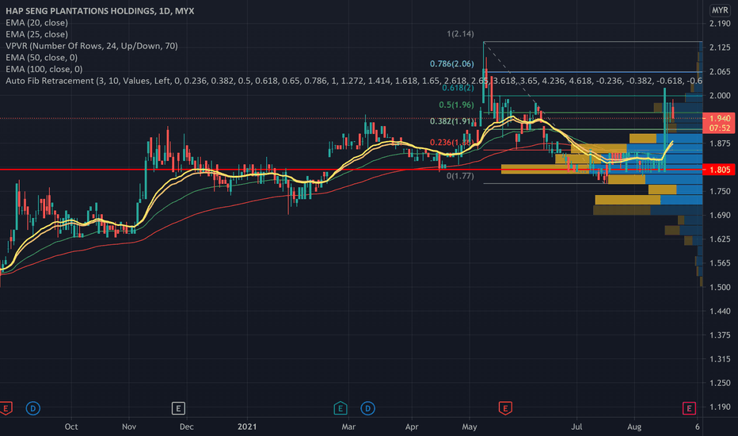Click the Jul label on time axis
Image resolution: width=738 pixels, height=436 pixels.
(x=576, y=426)
